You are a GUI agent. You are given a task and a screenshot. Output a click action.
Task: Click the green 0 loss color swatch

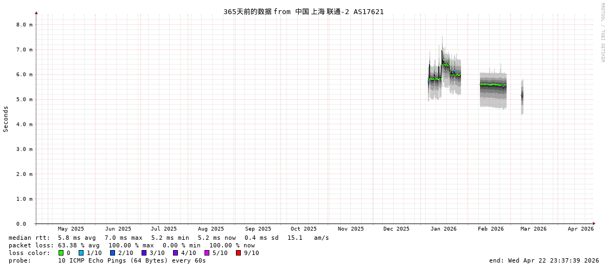click(x=61, y=253)
